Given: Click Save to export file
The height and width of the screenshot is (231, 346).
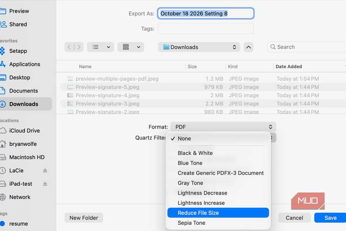Looking at the screenshot, I should 330,218.
